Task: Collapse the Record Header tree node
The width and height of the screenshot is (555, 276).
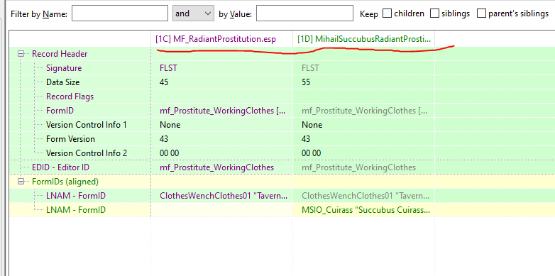Action: click(x=21, y=54)
